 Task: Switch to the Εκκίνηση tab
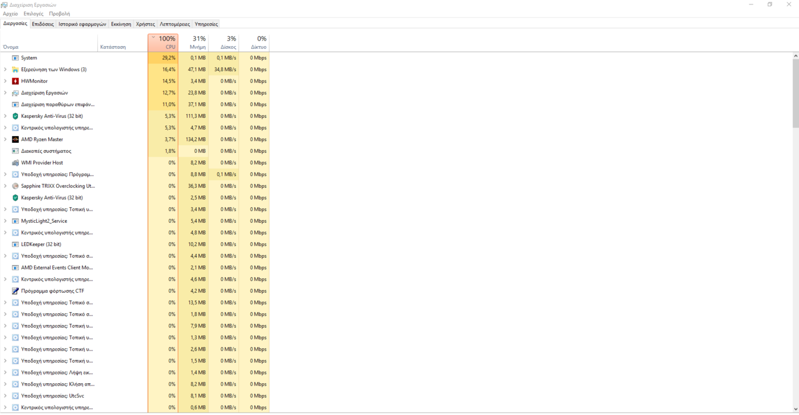[x=121, y=24]
